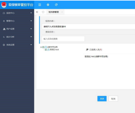Screen dimensions: 135x113
Task: Collapse the 成都市司法局 tree node
Action: coord(41,47)
